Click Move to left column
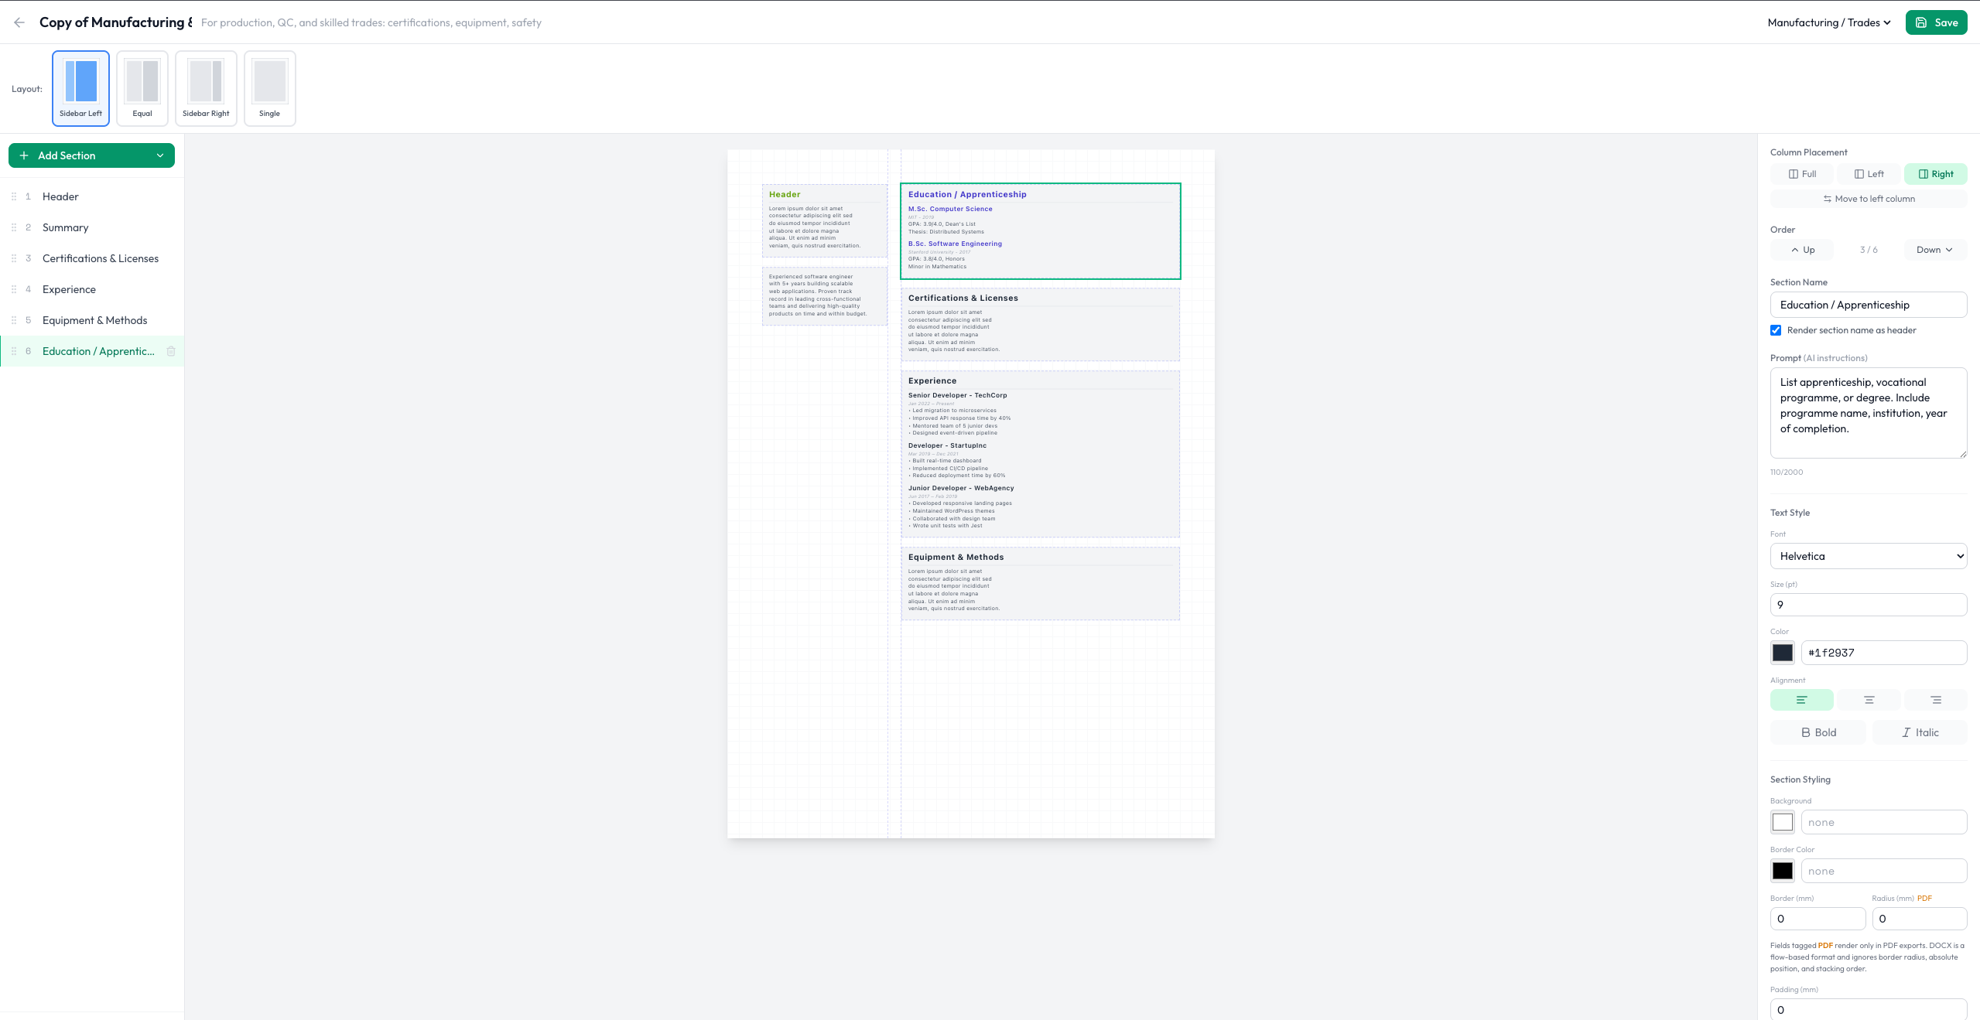 [1869, 199]
